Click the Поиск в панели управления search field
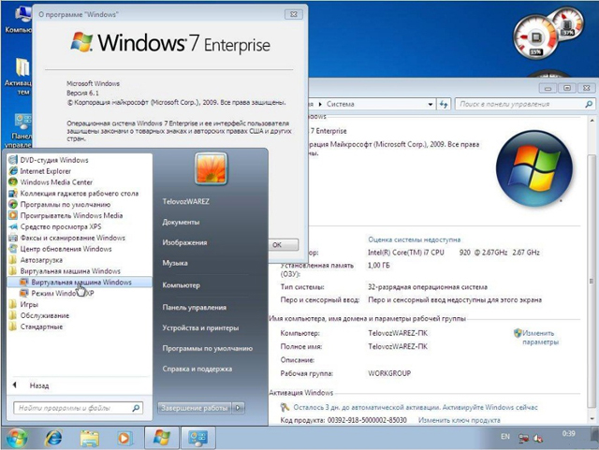 pyautogui.click(x=524, y=104)
